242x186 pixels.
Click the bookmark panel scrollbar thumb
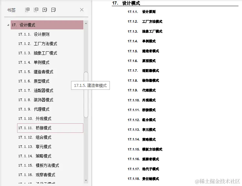pos(86,95)
